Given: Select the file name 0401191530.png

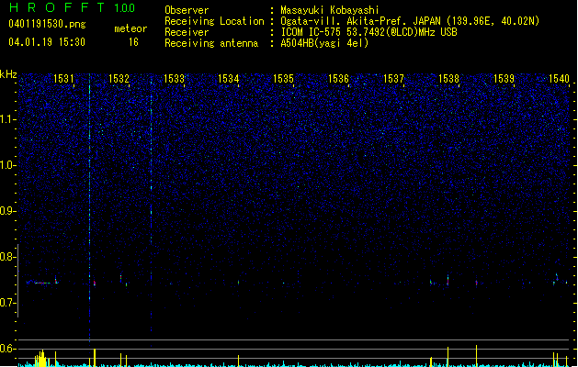Looking at the screenshot, I should (x=47, y=24).
